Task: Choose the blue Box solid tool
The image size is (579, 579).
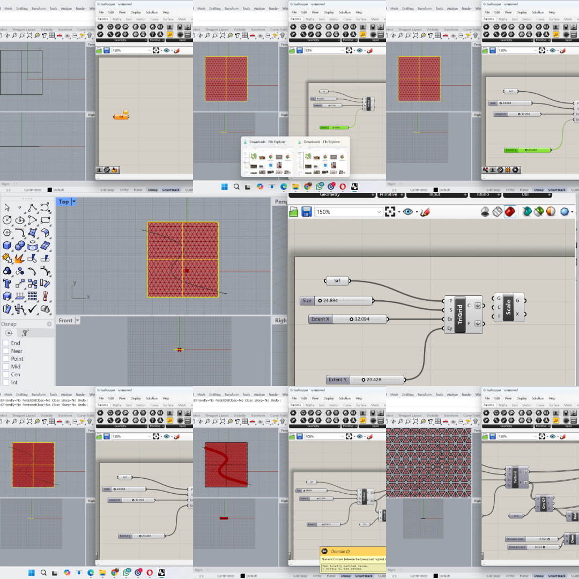Action: (x=7, y=245)
